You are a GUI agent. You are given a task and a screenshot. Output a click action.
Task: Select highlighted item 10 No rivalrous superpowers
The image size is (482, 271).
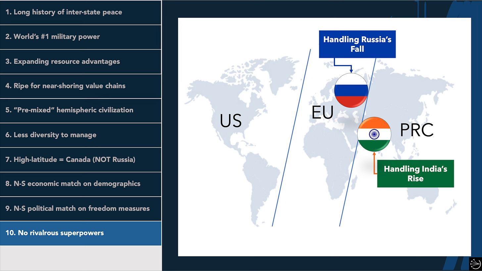80,233
